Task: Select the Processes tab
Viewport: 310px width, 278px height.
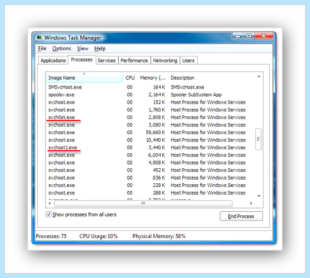Action: pos(82,60)
